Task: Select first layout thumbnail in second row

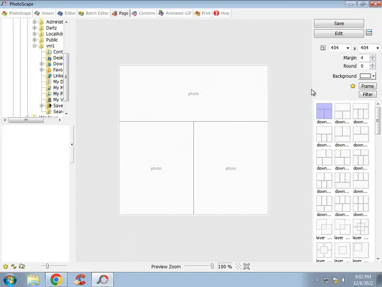Action: tap(324, 134)
